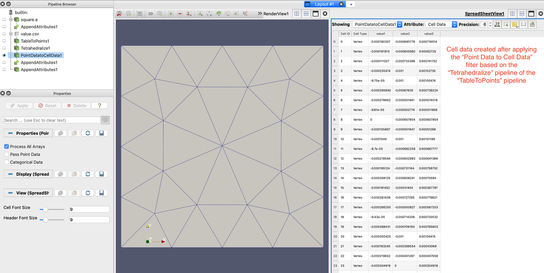Toggle show only selected elements icon
This screenshot has height=273, width=544.
click(506, 24)
